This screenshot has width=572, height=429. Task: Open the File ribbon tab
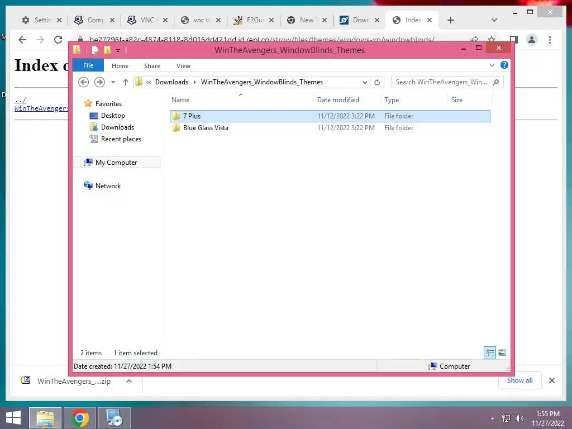(88, 65)
